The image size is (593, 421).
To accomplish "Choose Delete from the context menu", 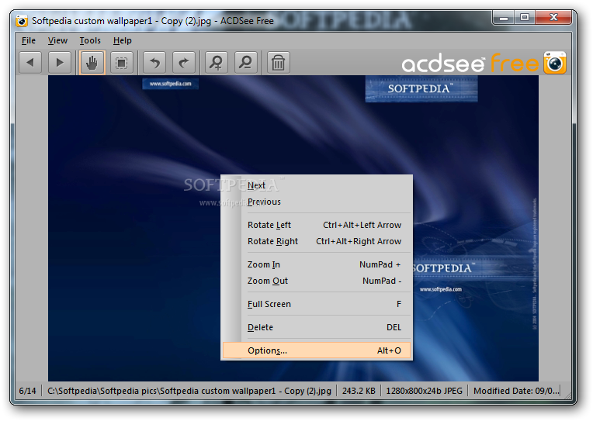I will click(x=317, y=327).
